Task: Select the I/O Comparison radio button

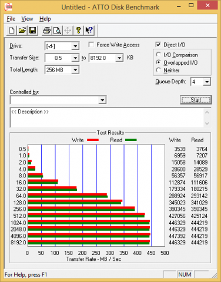Action: (x=158, y=55)
